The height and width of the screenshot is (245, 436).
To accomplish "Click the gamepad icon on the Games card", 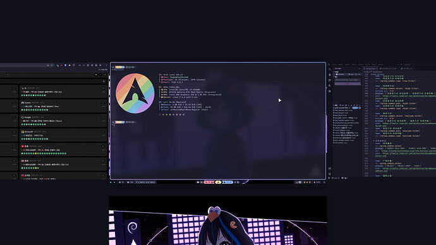I will click(23, 102).
